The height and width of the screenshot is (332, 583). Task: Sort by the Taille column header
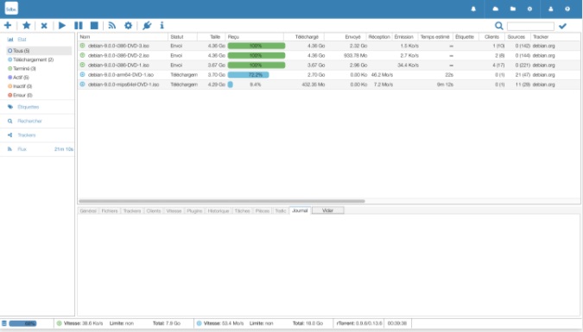(212, 37)
